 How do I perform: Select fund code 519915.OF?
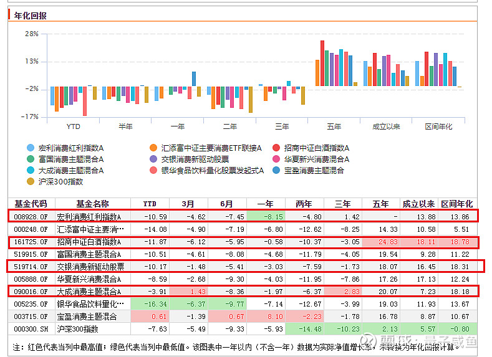(31, 254)
